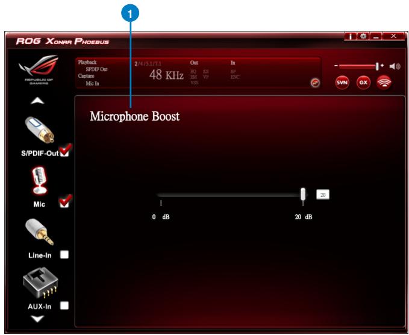Enable the Line-In checkbox
Screen dimensions: 409x335
64,254
